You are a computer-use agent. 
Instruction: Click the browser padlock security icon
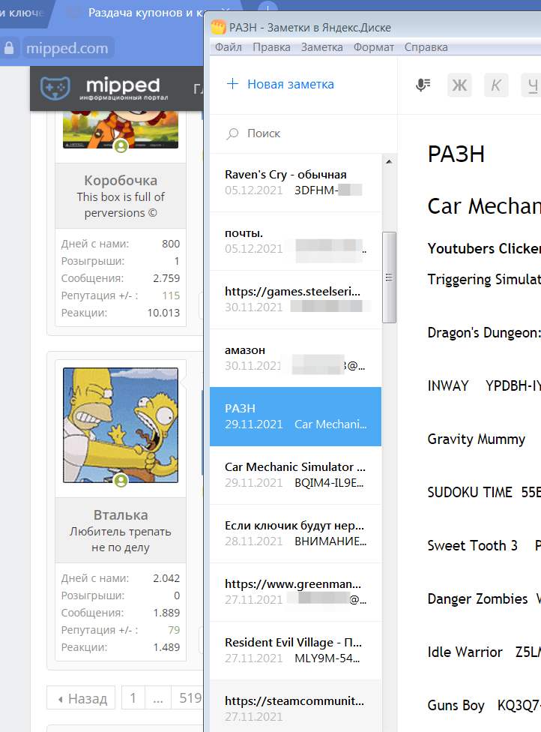pyautogui.click(x=9, y=47)
